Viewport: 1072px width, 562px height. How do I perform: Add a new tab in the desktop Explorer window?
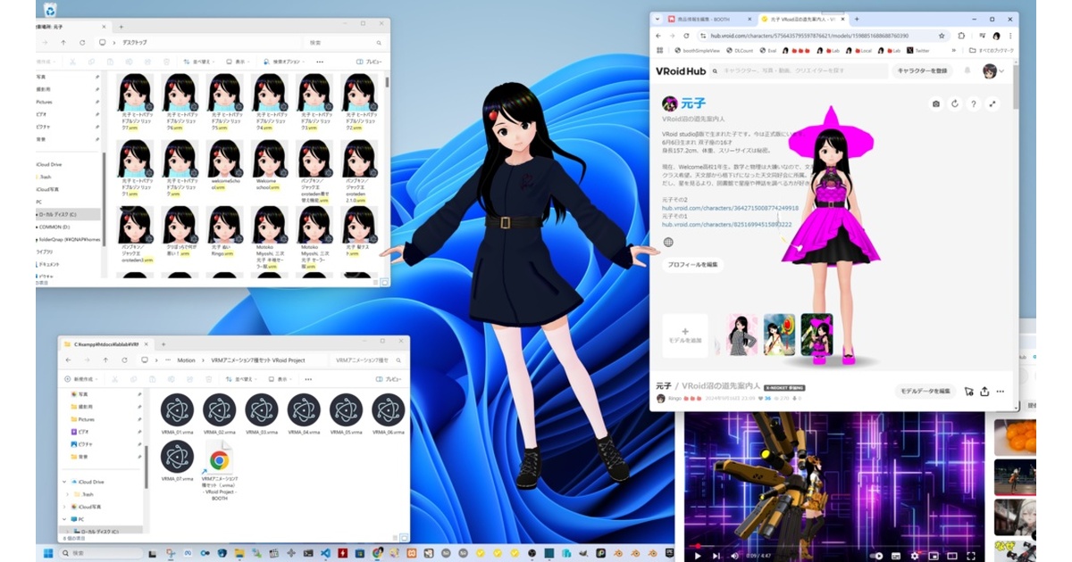(x=121, y=27)
